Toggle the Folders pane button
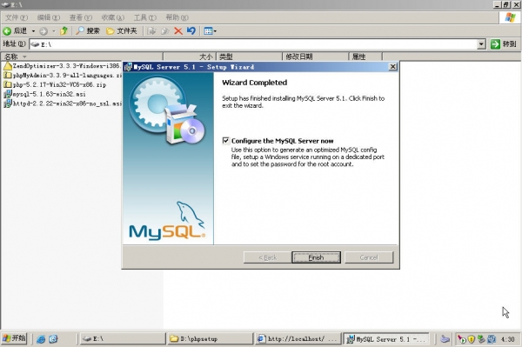The height and width of the screenshot is (347, 522). [122, 31]
